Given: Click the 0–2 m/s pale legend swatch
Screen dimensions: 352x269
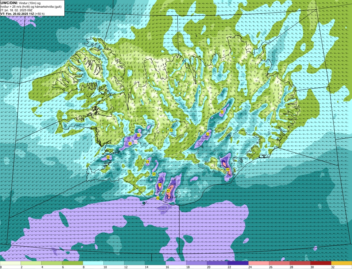Looking at the screenshot, I should coord(10,263).
